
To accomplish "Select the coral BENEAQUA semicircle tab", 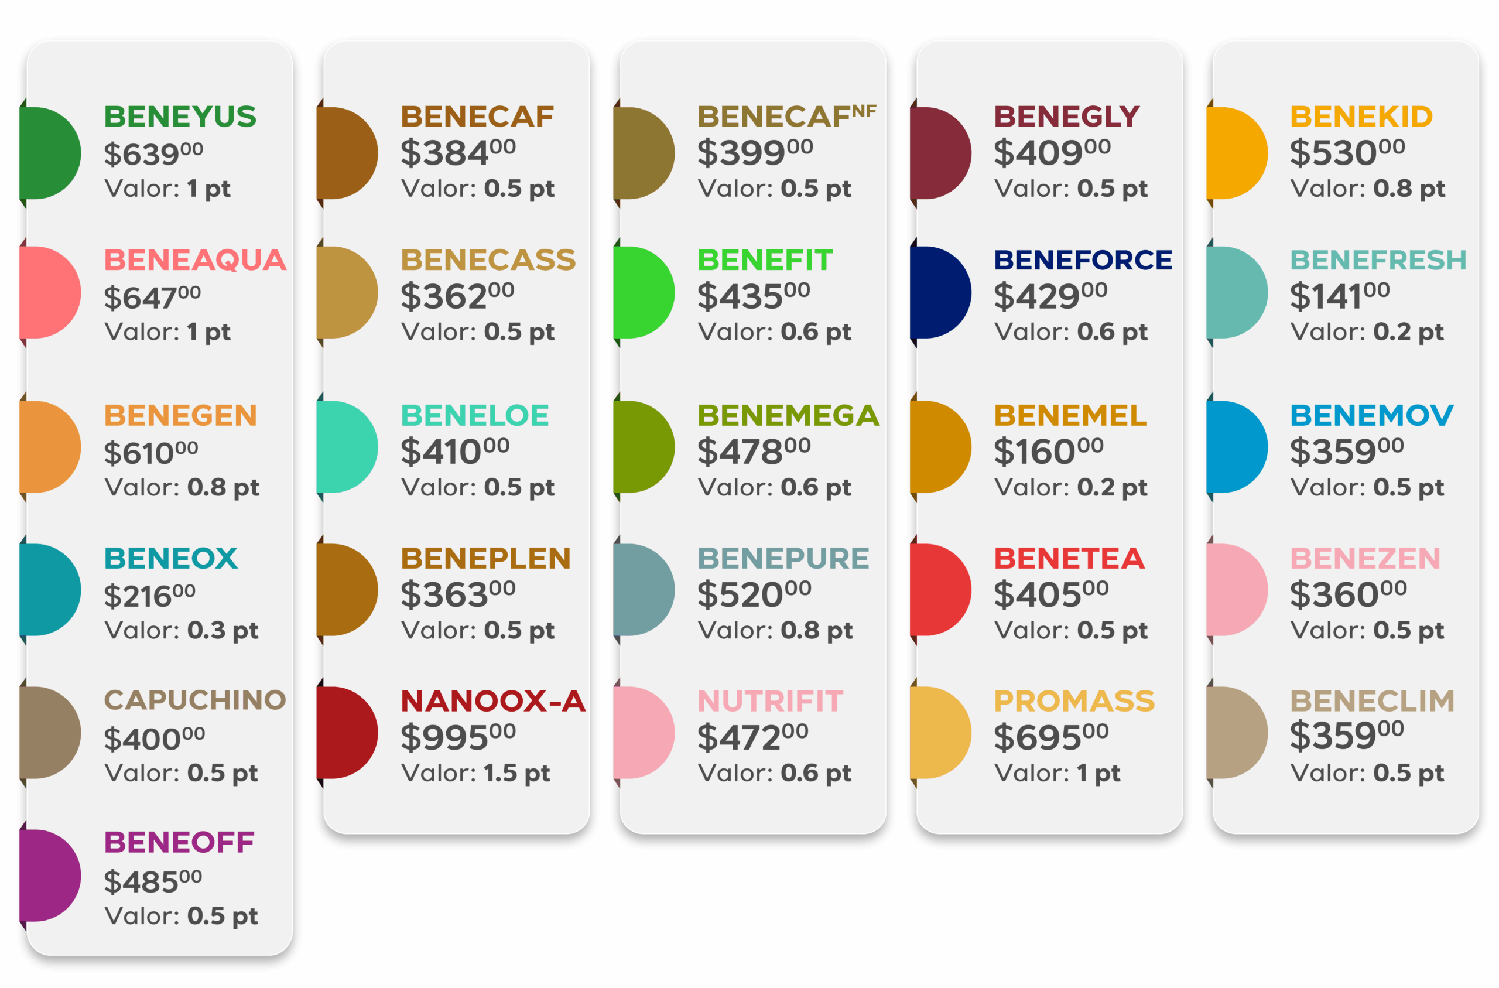I will (50, 292).
